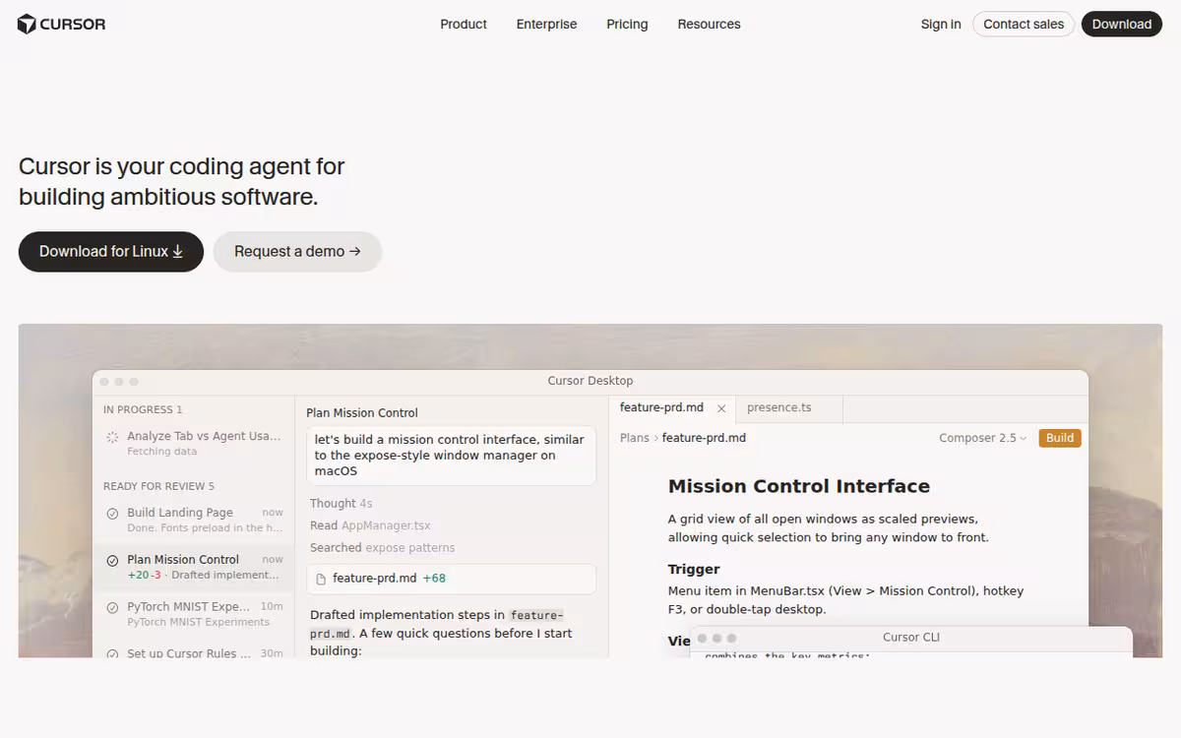
Task: Open the PyTorch MNIST Experiments task
Action: coord(193,614)
